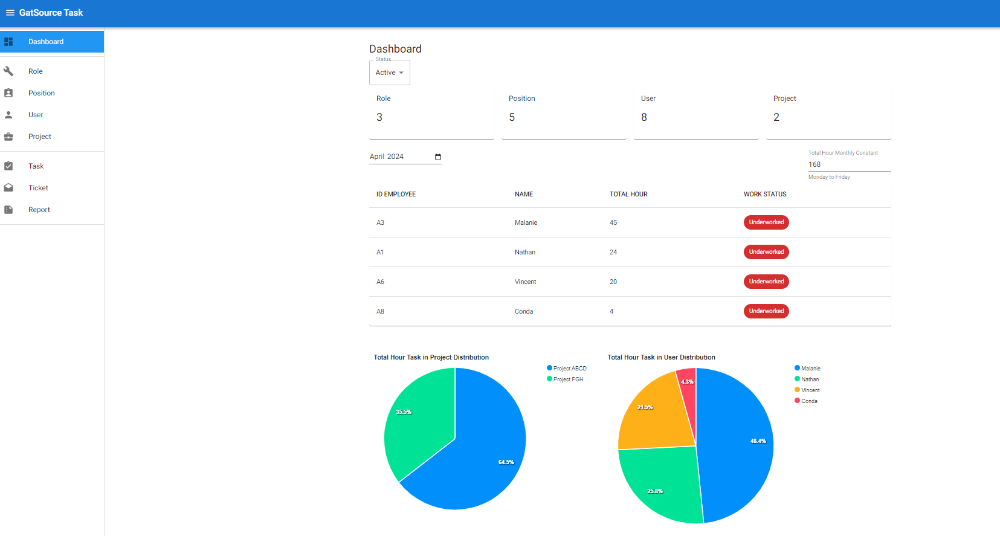The image size is (1000, 536).
Task: Click the Position count card showing 5
Action: tap(564, 115)
